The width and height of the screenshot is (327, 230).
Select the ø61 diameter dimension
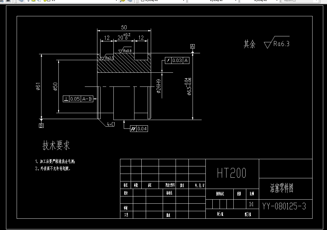coord(38,86)
